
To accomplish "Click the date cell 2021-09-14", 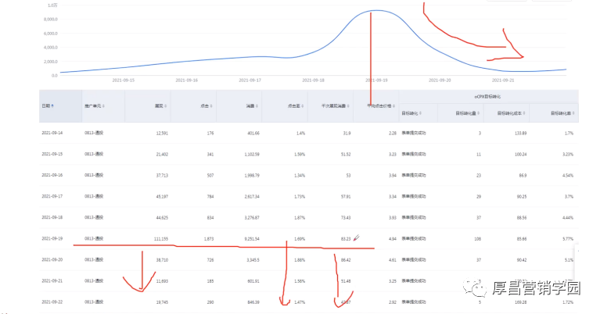I will coord(52,133).
